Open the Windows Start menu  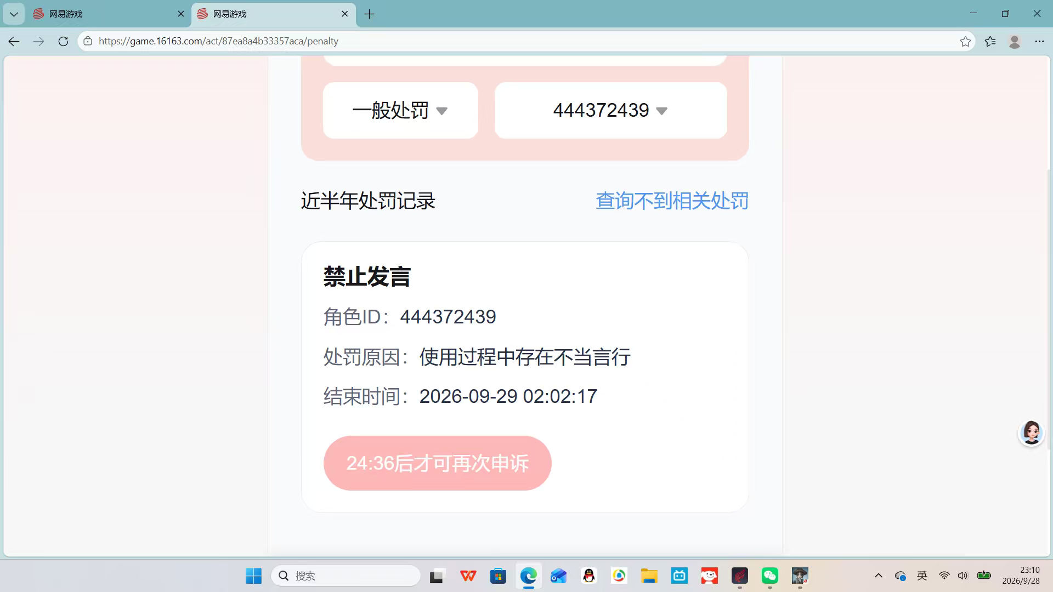253,576
